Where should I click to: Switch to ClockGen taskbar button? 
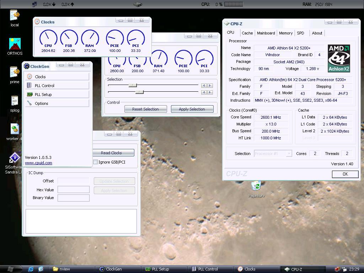pos(118,269)
